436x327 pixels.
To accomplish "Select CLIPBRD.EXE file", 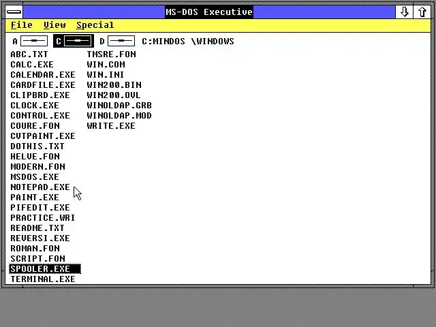I will (x=40, y=95).
